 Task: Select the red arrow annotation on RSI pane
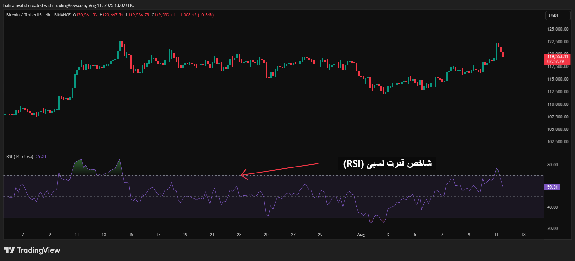pyautogui.click(x=279, y=169)
